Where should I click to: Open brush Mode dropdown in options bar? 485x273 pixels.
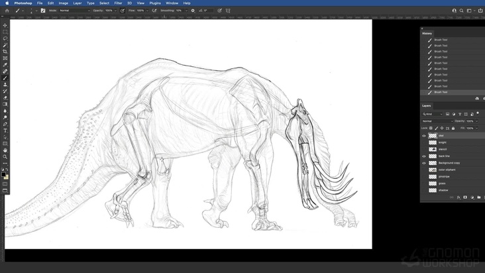pyautogui.click(x=75, y=11)
